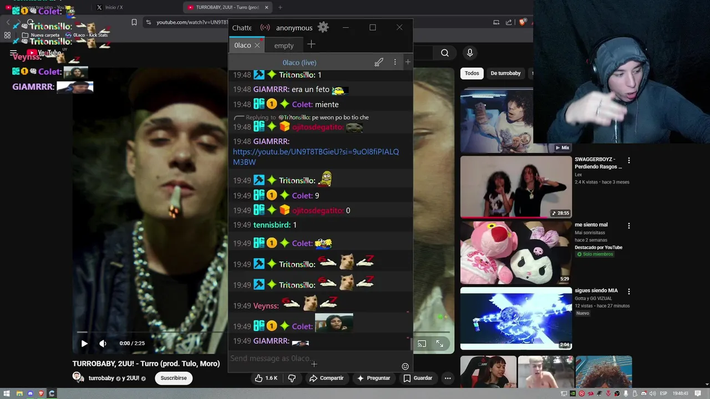
Task: Click the moderation sword icon
Action: (379, 62)
